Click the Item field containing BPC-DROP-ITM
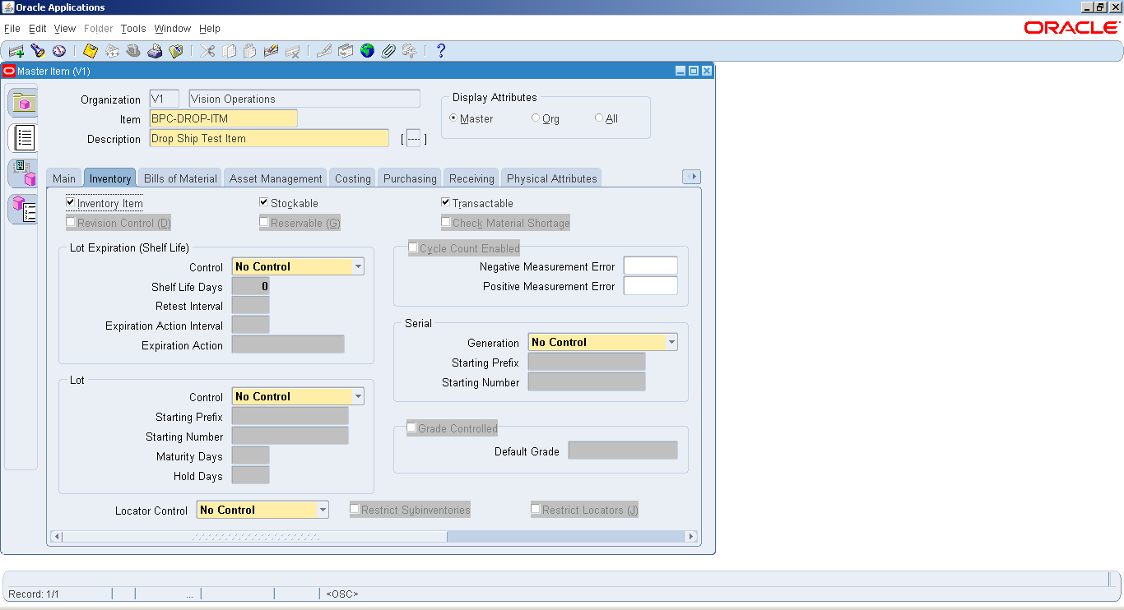Viewport: 1124px width, 610px height. [223, 118]
